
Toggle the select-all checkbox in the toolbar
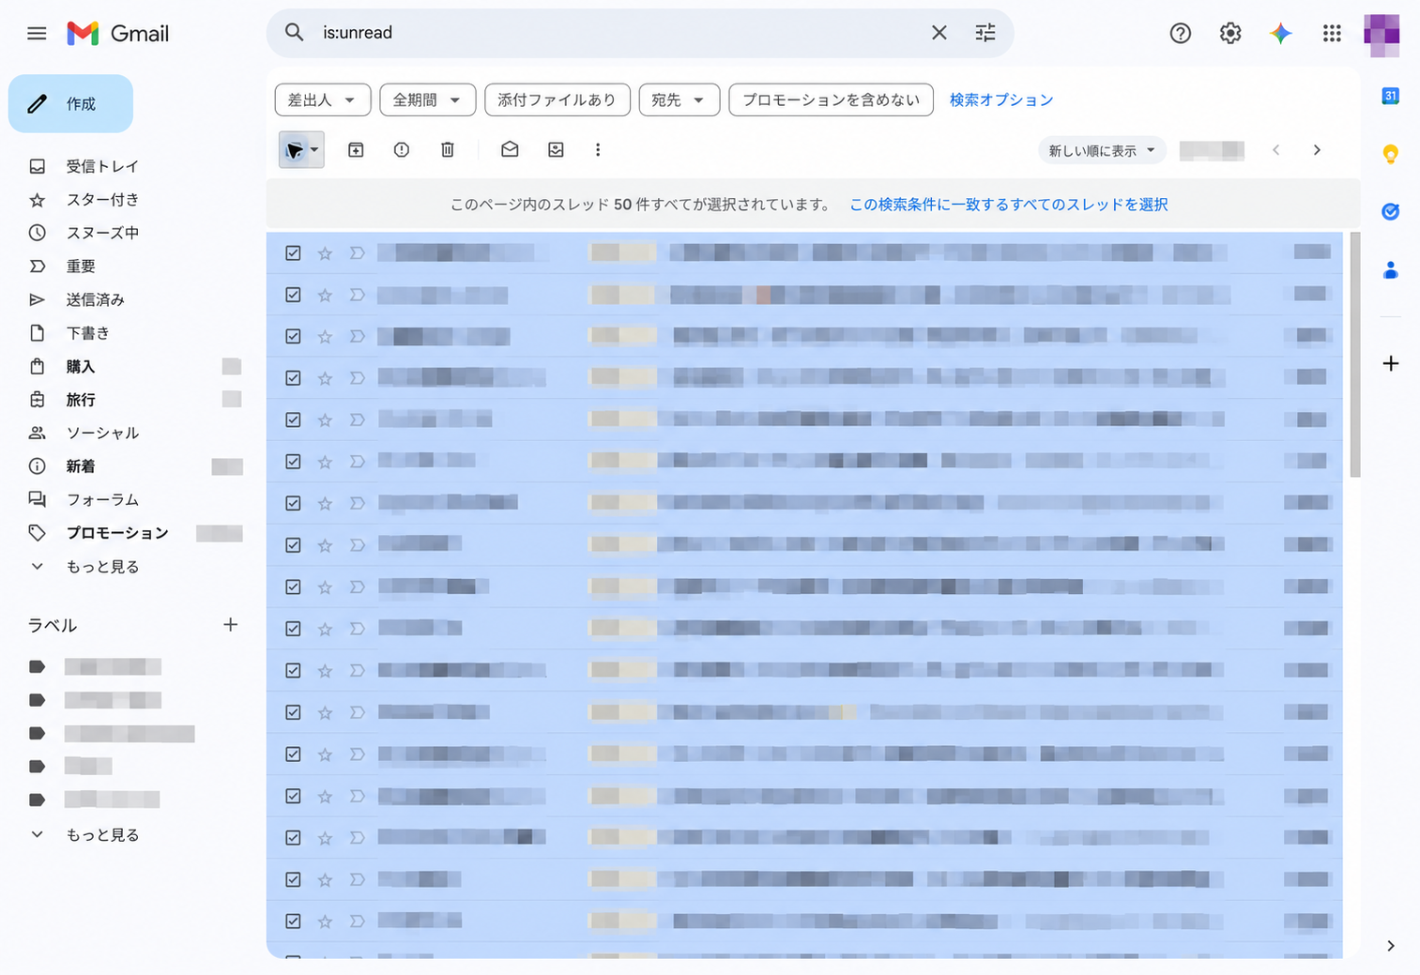(x=294, y=150)
